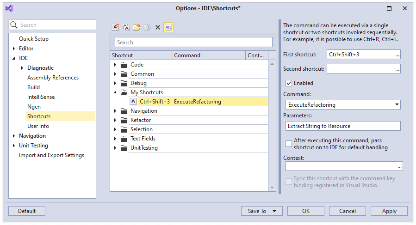Viewport: 416px width, 225px height.
Task: Toggle the Alt key toolbar button
Action: 168,27
